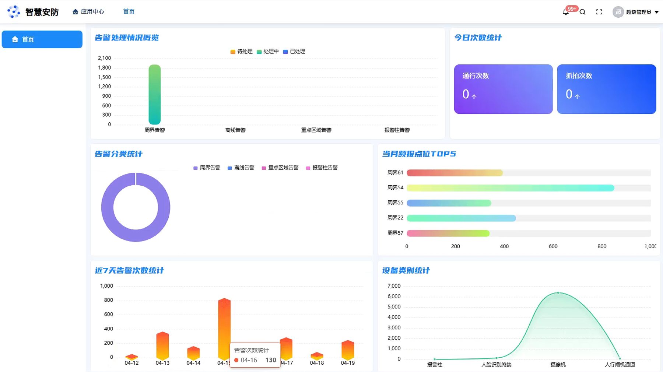Screen dimensions: 663x372
Task: Click the 告警处理情况概览 title
Action: (x=127, y=38)
